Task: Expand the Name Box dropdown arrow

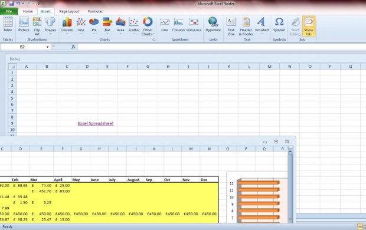Action: (47, 47)
